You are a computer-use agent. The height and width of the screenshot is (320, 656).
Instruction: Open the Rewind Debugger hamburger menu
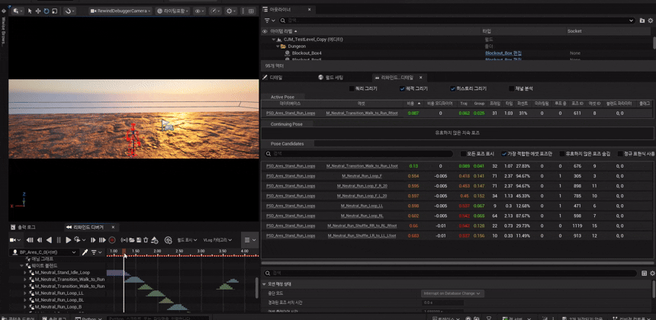(x=249, y=240)
